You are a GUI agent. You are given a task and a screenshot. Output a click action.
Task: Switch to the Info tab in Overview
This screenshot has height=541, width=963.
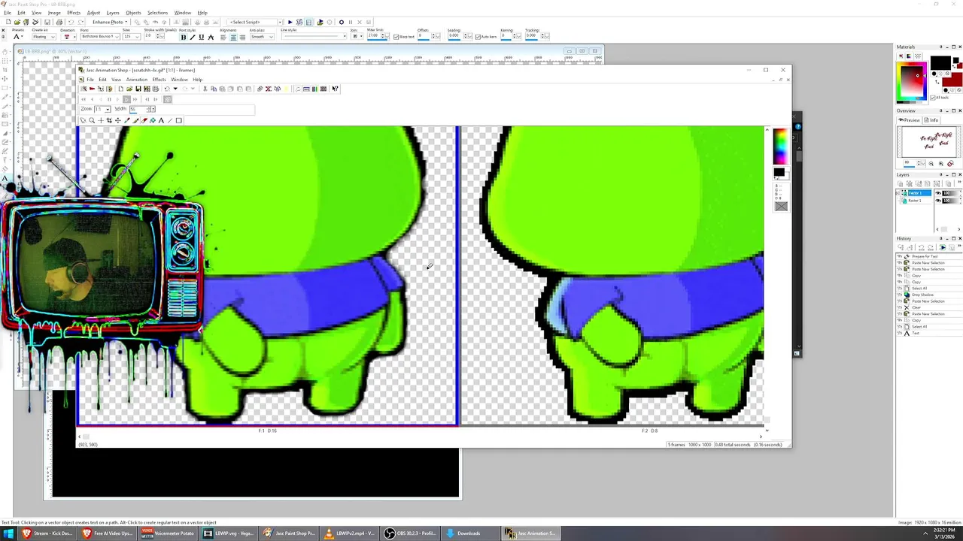pos(932,119)
